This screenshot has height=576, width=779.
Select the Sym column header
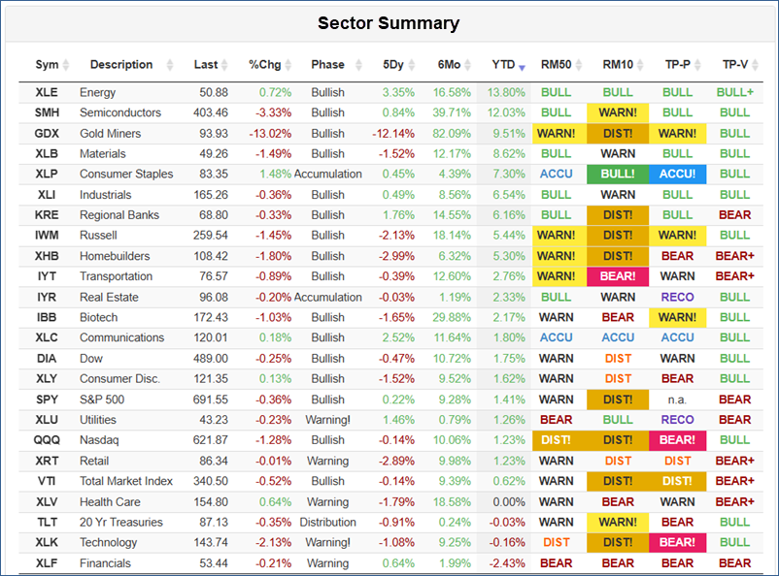pos(48,65)
